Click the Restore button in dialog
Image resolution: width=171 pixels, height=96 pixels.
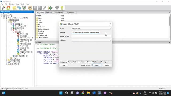coord(97,65)
